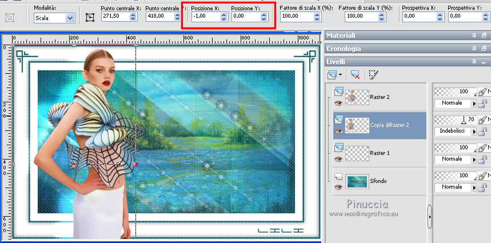The height and width of the screenshot is (243, 491).
Task: Toggle auto-hide pin on Livelli panel
Action: pyautogui.click(x=474, y=62)
